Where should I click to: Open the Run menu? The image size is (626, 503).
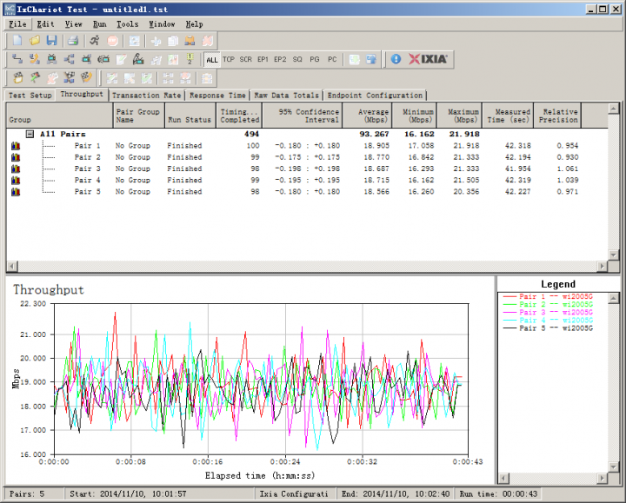coord(99,24)
